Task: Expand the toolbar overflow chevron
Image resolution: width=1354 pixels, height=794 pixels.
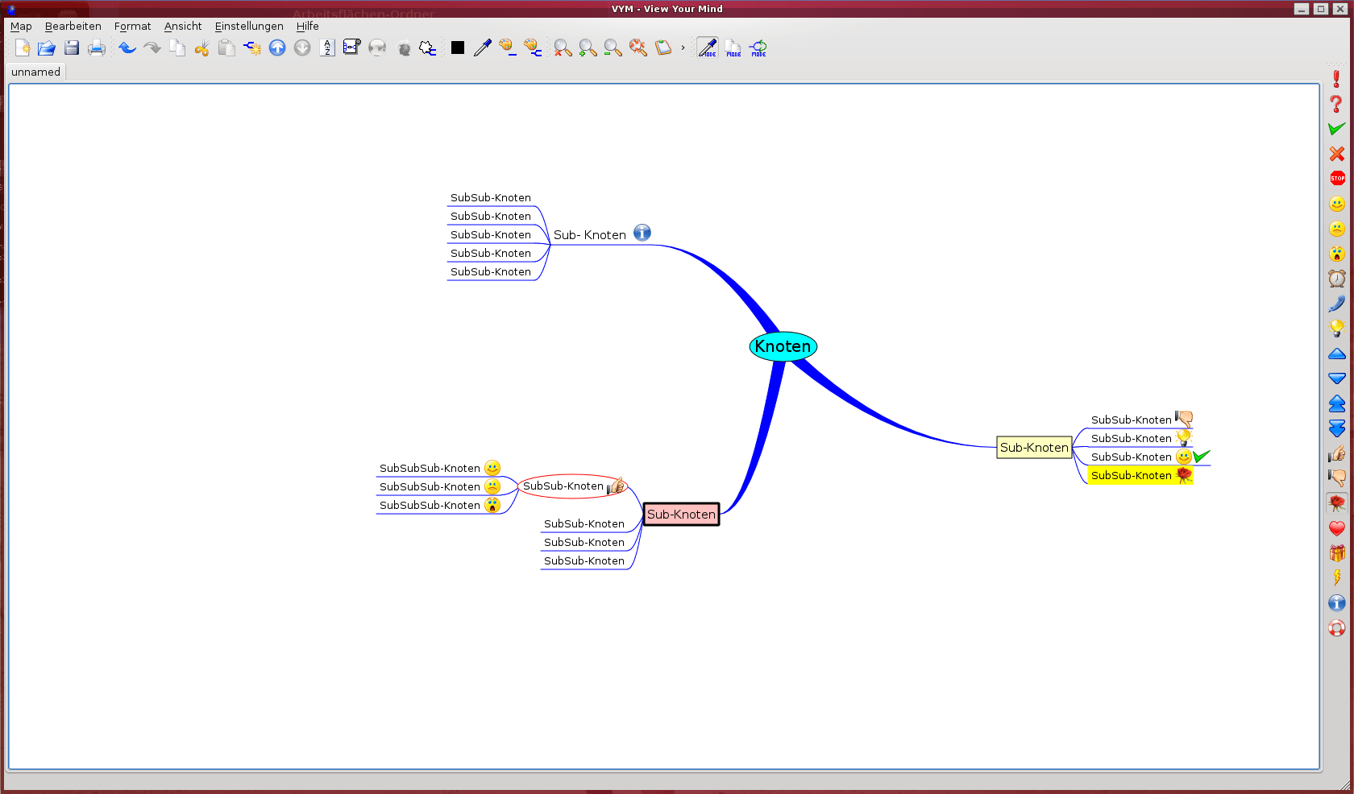Action: click(x=683, y=48)
